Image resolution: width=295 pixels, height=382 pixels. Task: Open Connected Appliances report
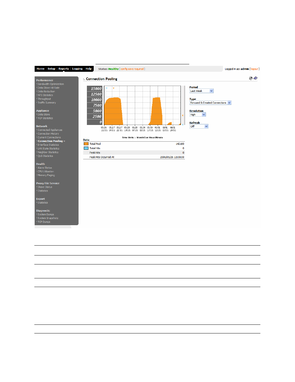click(x=50, y=130)
